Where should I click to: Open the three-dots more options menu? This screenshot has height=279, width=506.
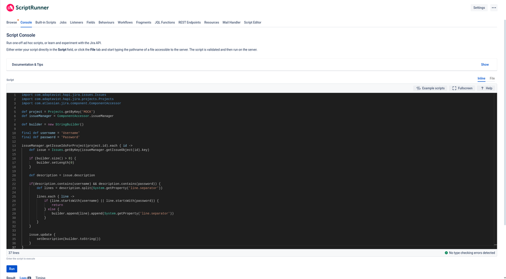pos(494,8)
